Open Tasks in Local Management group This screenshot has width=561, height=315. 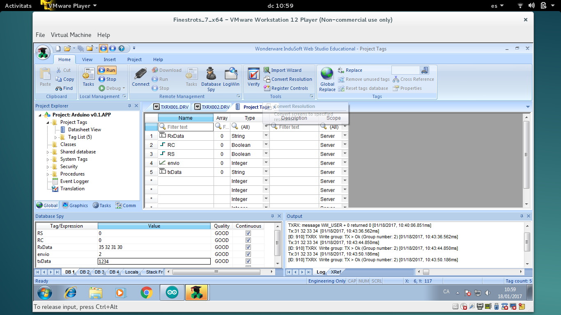(x=88, y=78)
